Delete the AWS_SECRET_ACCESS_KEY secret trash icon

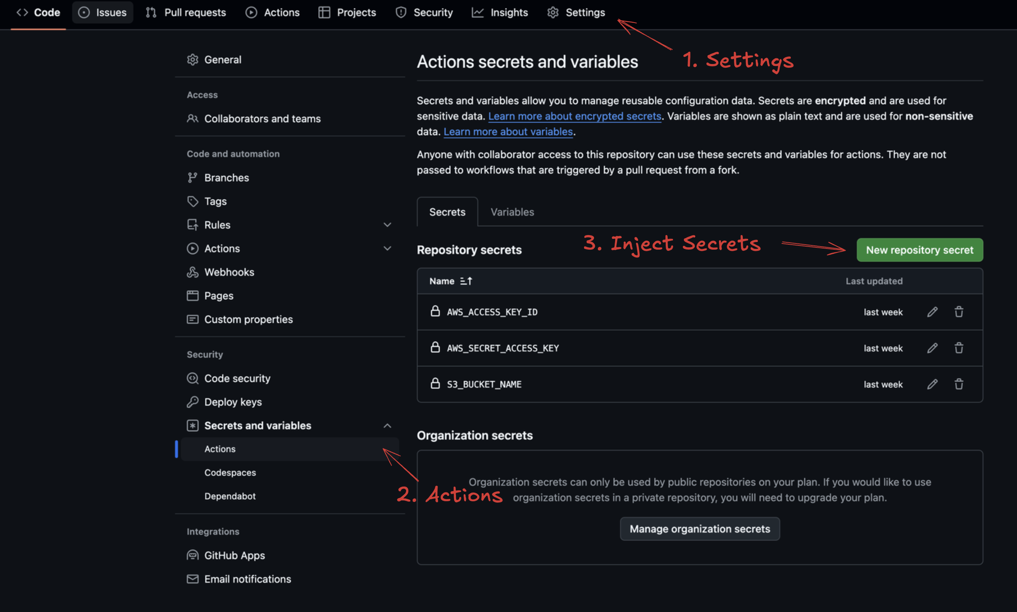click(x=959, y=348)
